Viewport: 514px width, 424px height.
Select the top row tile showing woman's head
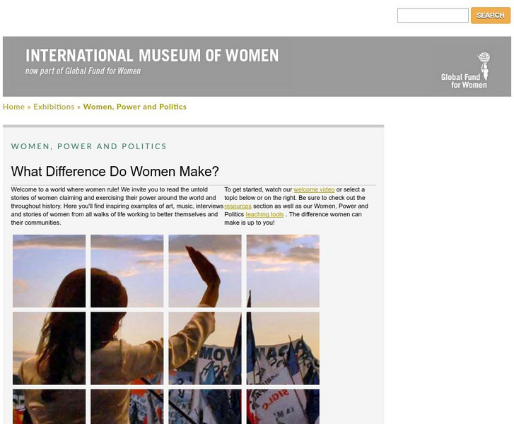[x=127, y=271]
